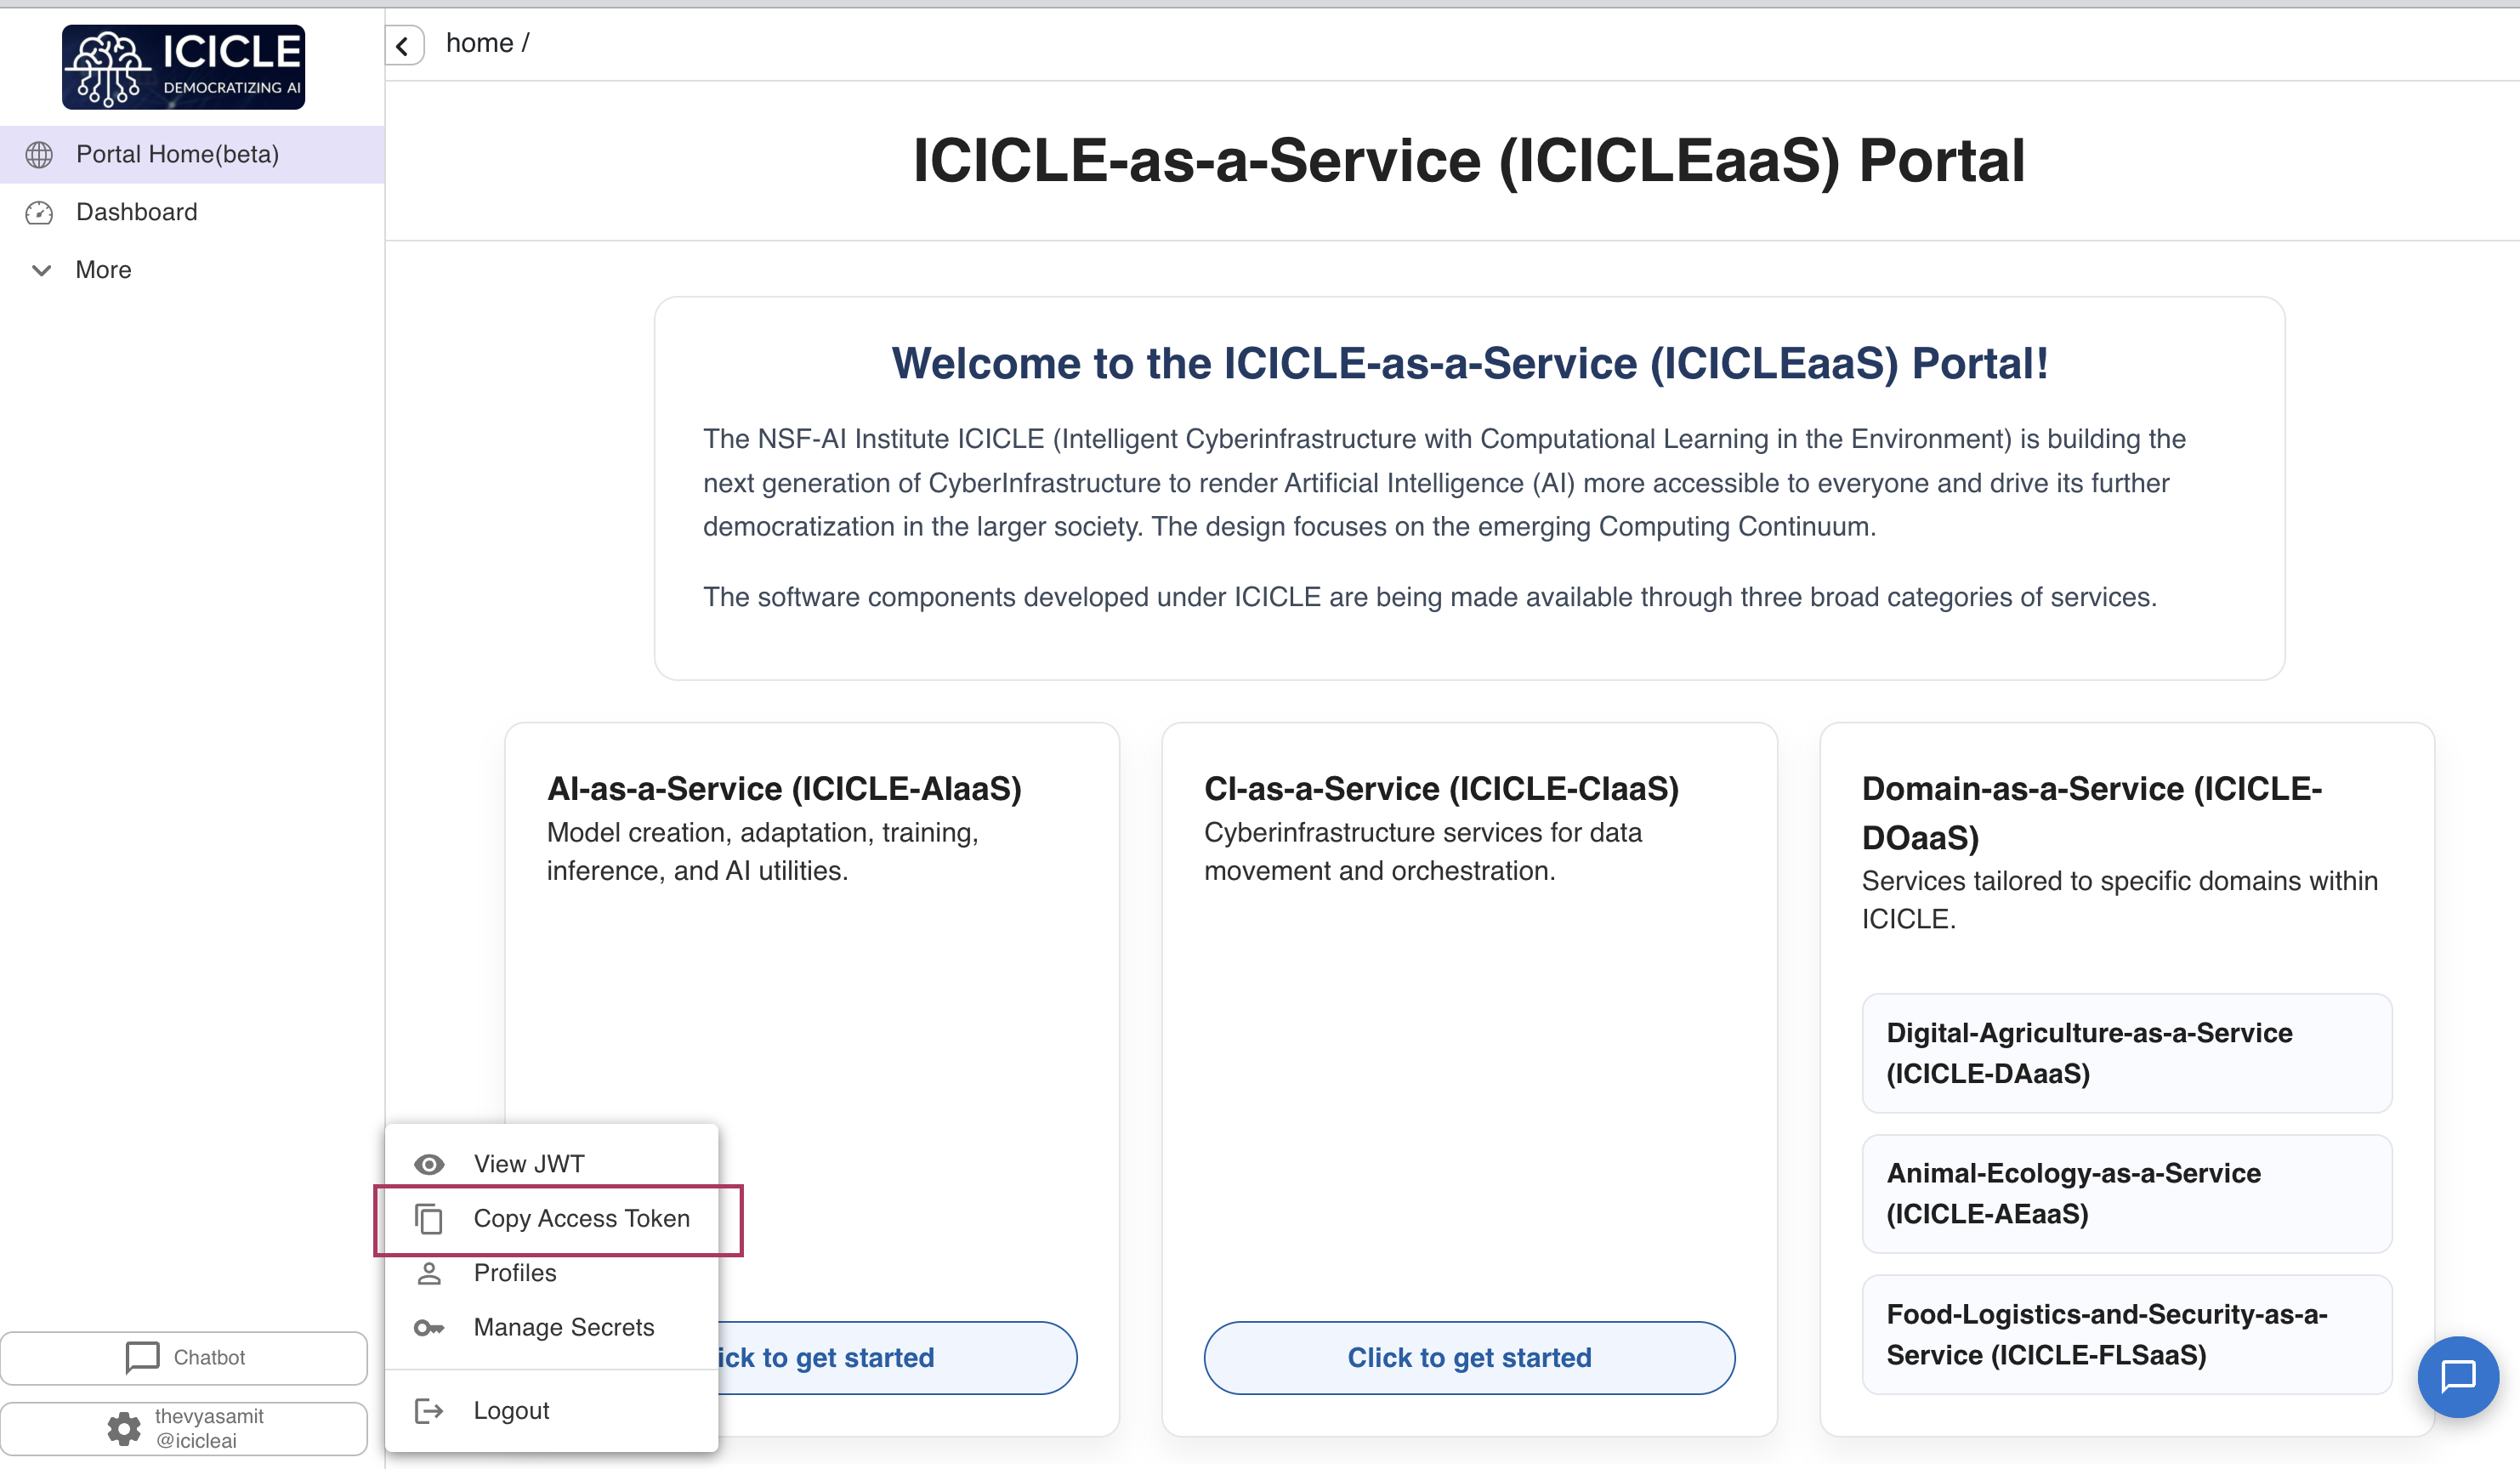Click the logout arrow icon

click(x=429, y=1411)
